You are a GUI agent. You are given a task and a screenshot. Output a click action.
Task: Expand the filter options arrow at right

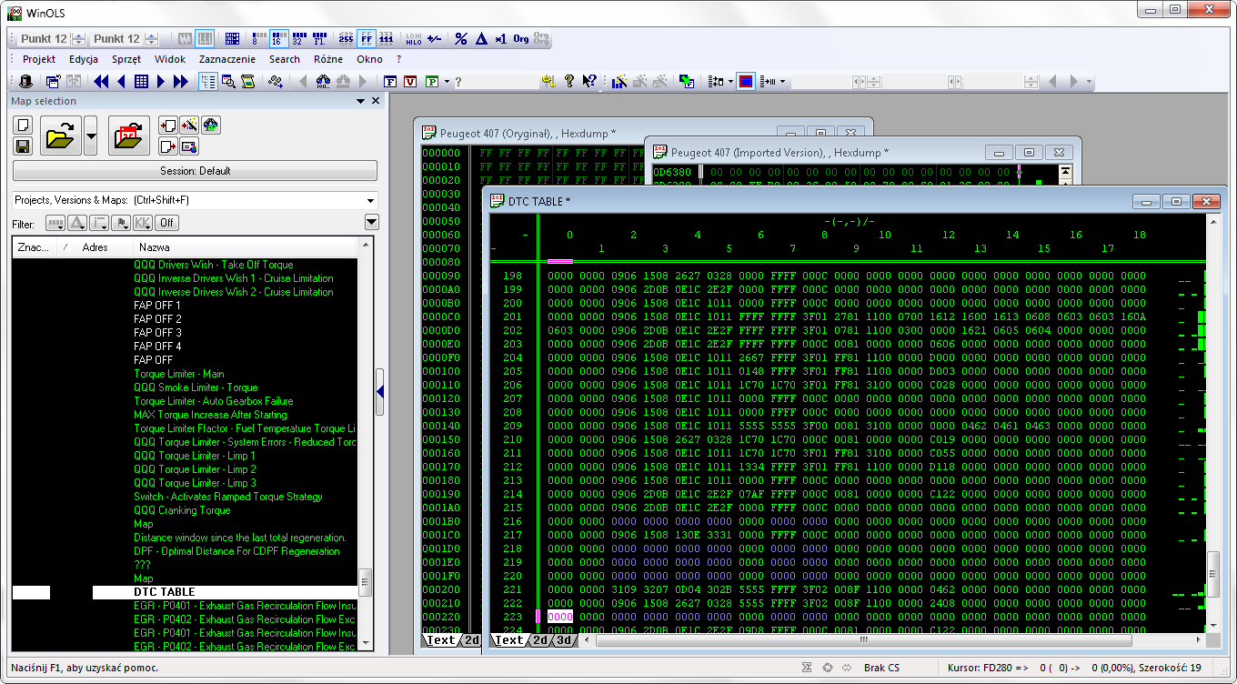click(371, 223)
